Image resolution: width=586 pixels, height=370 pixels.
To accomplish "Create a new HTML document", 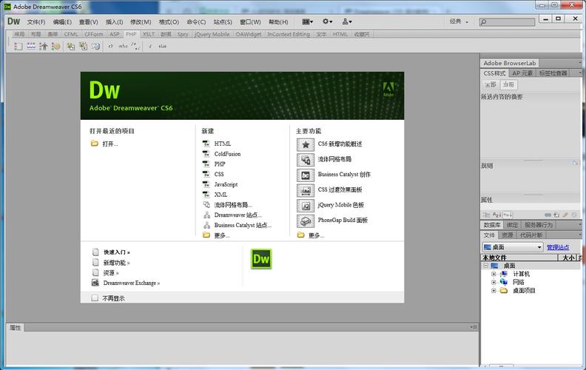I will pos(222,144).
